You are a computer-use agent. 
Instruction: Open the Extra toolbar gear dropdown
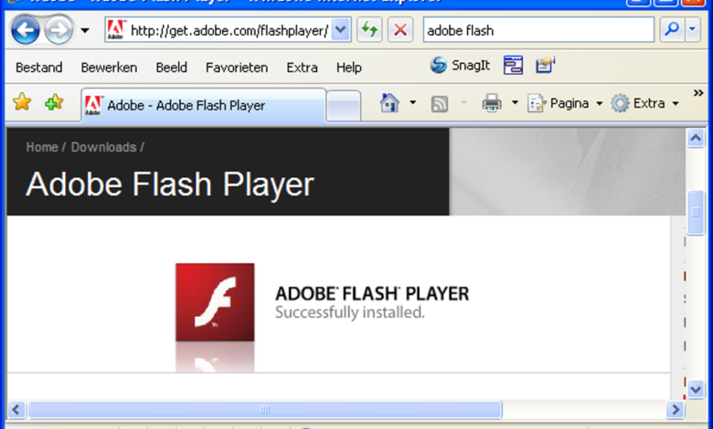point(645,103)
